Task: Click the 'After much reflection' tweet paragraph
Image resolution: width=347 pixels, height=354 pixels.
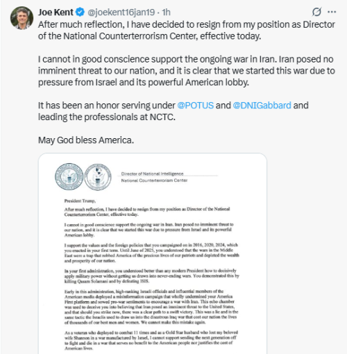Action: point(187,31)
